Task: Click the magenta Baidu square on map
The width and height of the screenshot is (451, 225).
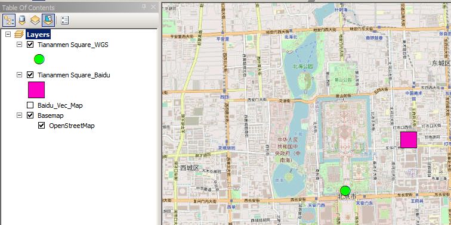Action: (409, 140)
